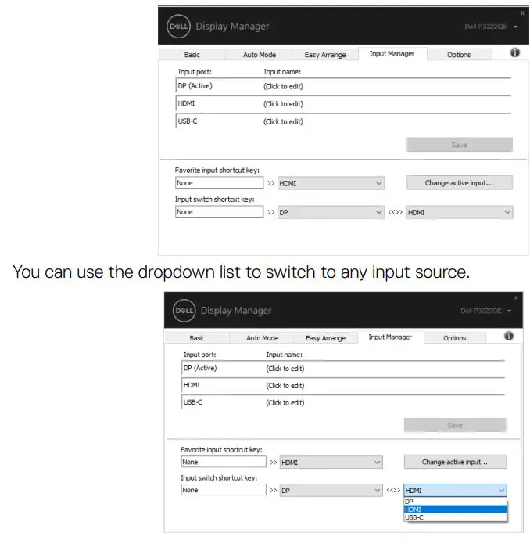Click Change active input in the bottom window

coord(455,462)
